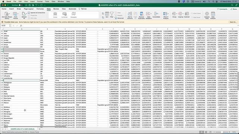Switch to the Page Layout tab

tap(28, 9)
